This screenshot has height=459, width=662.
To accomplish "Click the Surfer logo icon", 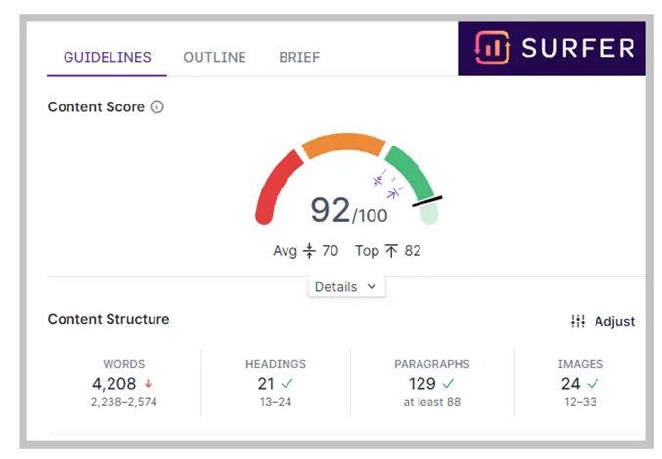I will pyautogui.click(x=492, y=48).
